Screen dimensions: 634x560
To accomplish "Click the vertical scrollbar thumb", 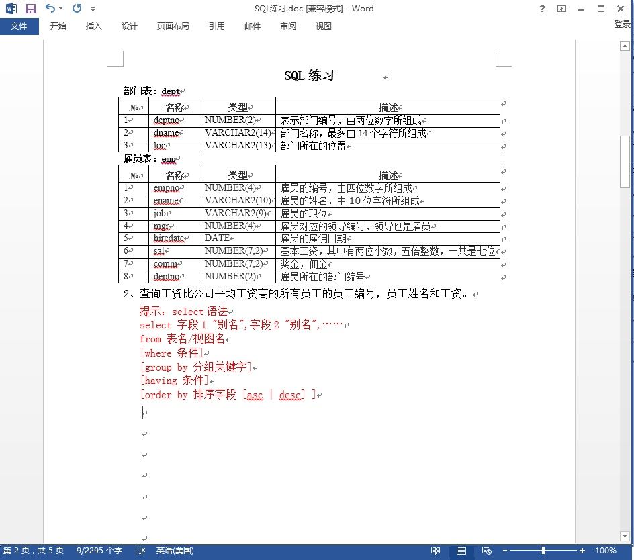I will pyautogui.click(x=625, y=162).
